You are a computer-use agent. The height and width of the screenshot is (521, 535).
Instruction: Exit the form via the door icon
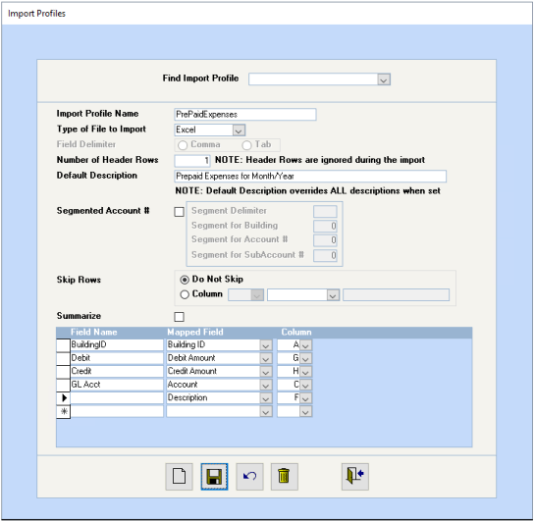click(355, 476)
